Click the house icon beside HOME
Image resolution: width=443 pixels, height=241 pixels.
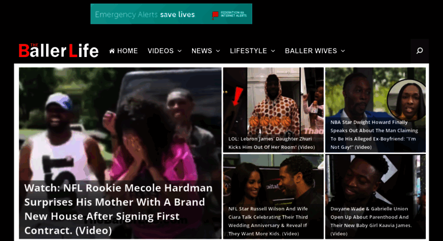pyautogui.click(x=112, y=51)
